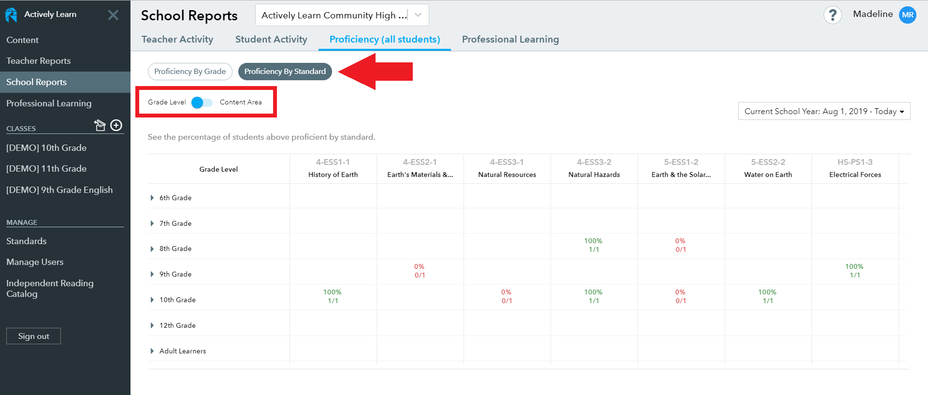Click the MR user avatar
The image size is (928, 395).
tap(907, 15)
